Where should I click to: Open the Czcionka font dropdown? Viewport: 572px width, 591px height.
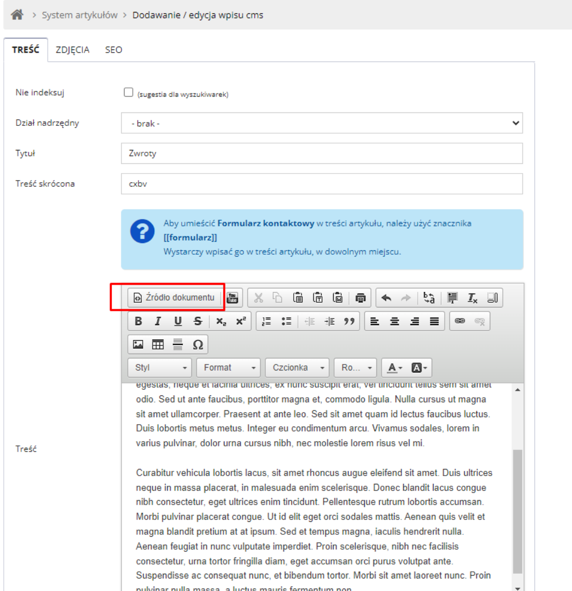tap(297, 368)
